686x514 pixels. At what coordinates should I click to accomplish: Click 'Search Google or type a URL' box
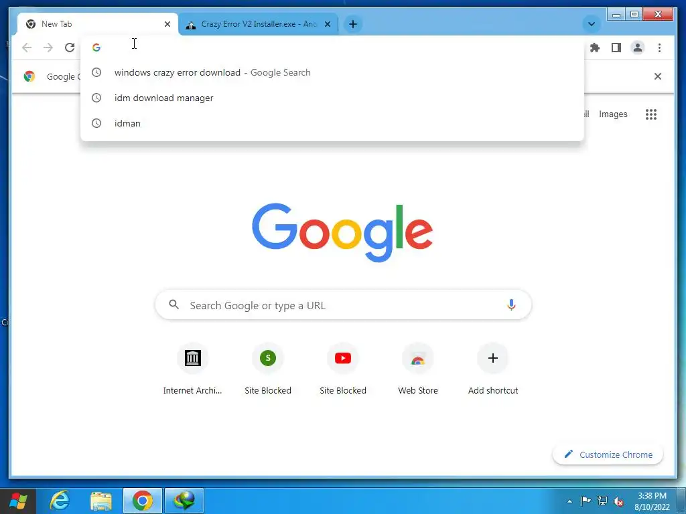(344, 305)
